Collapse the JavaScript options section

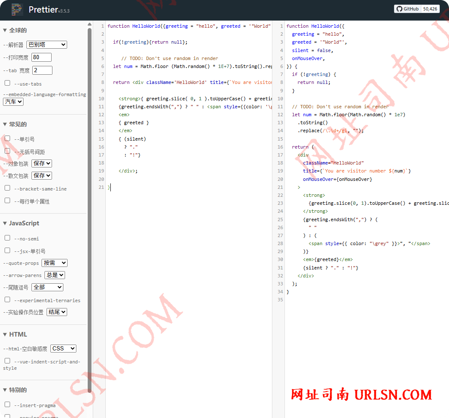5,223
